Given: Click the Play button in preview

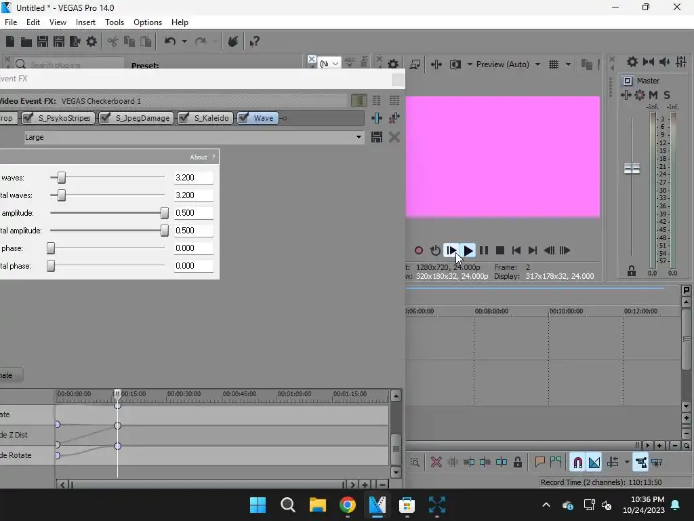Looking at the screenshot, I should pos(468,250).
